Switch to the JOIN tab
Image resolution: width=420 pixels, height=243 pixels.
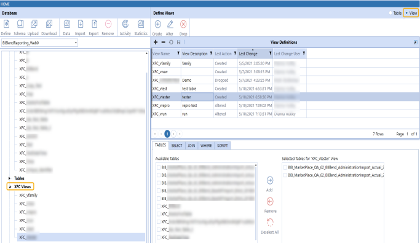[x=191, y=146]
